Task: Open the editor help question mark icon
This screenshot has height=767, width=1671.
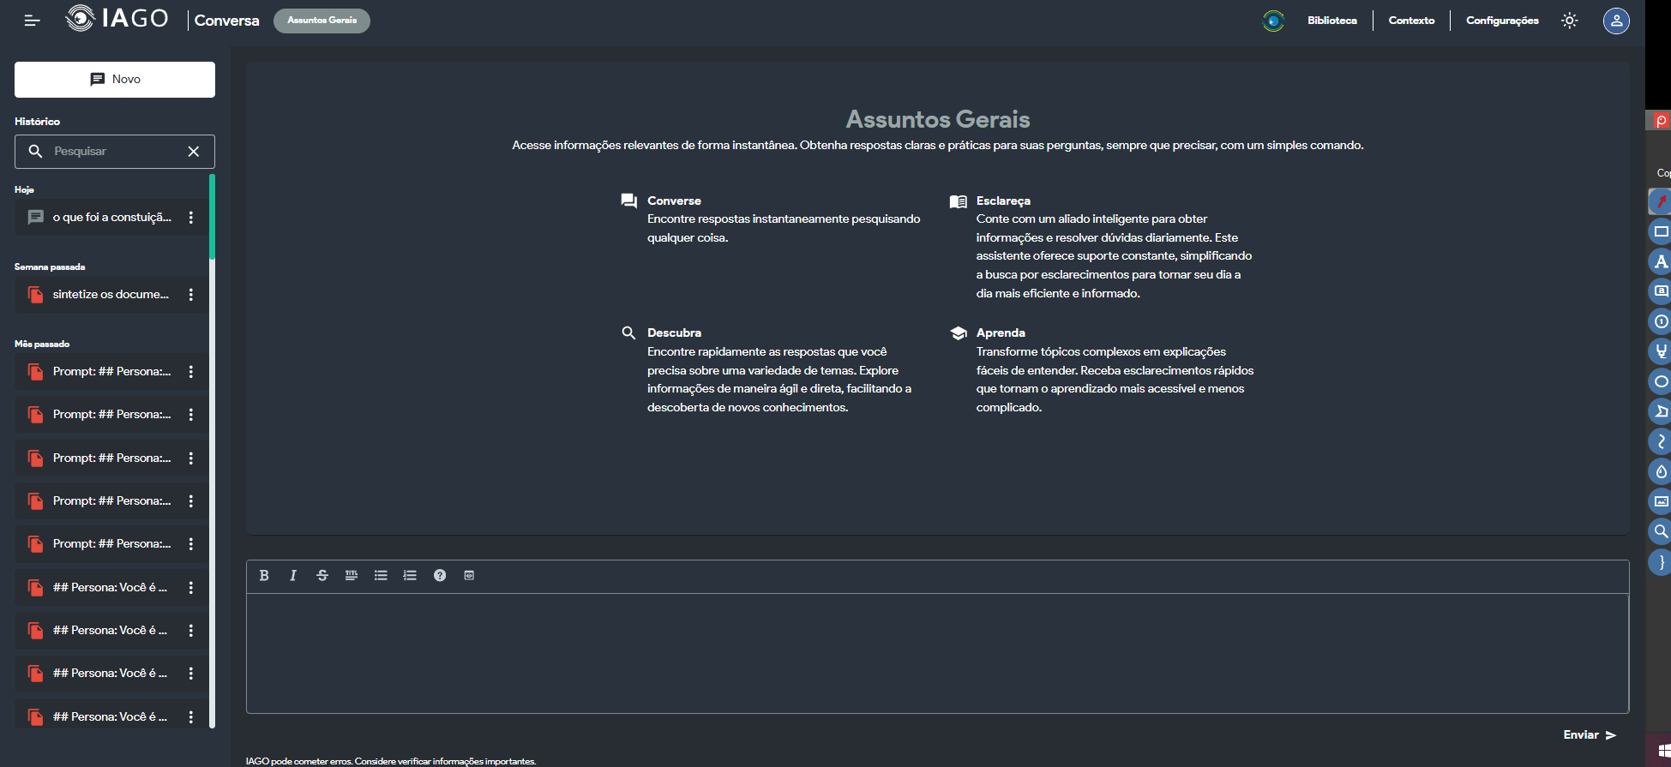Action: 440,576
